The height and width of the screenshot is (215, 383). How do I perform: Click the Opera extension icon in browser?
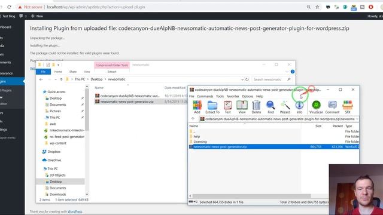pyautogui.click(x=371, y=7)
